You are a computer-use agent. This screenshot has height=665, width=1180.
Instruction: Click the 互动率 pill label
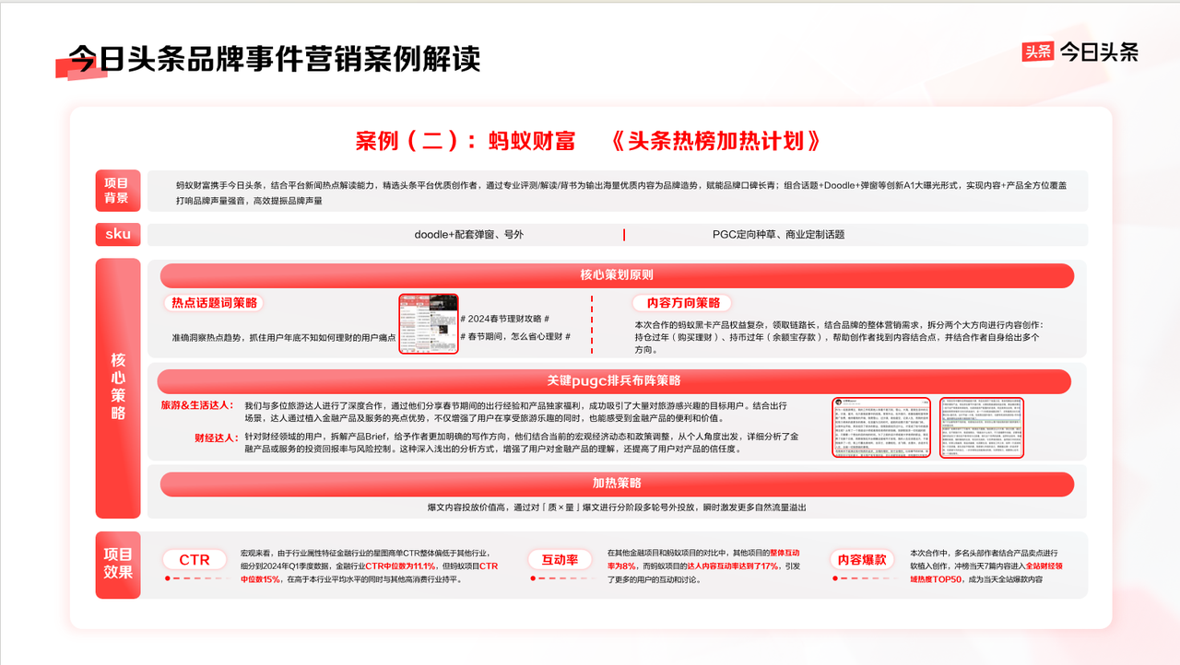pyautogui.click(x=559, y=559)
